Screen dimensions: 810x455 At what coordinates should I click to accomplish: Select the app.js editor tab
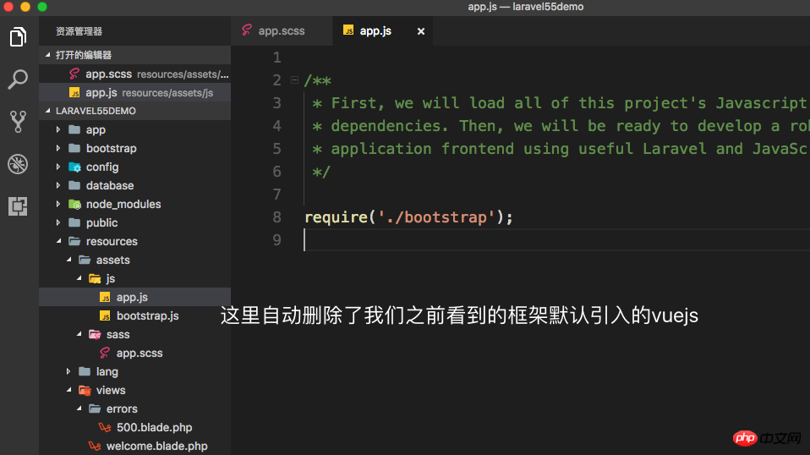click(383, 31)
